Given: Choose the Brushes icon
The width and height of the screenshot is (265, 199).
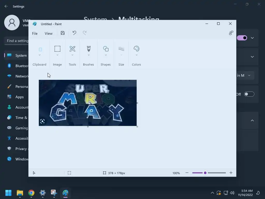Looking at the screenshot, I should coord(89,49).
